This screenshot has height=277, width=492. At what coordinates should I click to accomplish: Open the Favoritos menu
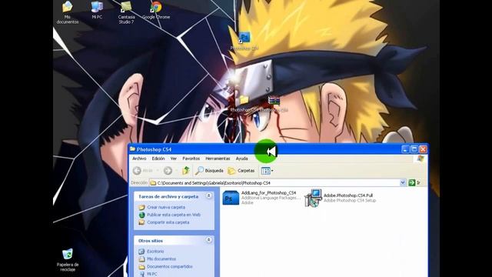[x=191, y=159]
